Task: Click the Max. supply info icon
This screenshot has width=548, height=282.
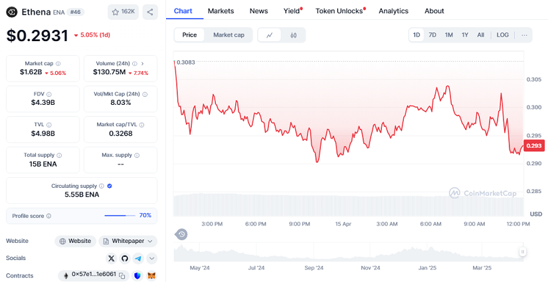Action: tap(137, 155)
